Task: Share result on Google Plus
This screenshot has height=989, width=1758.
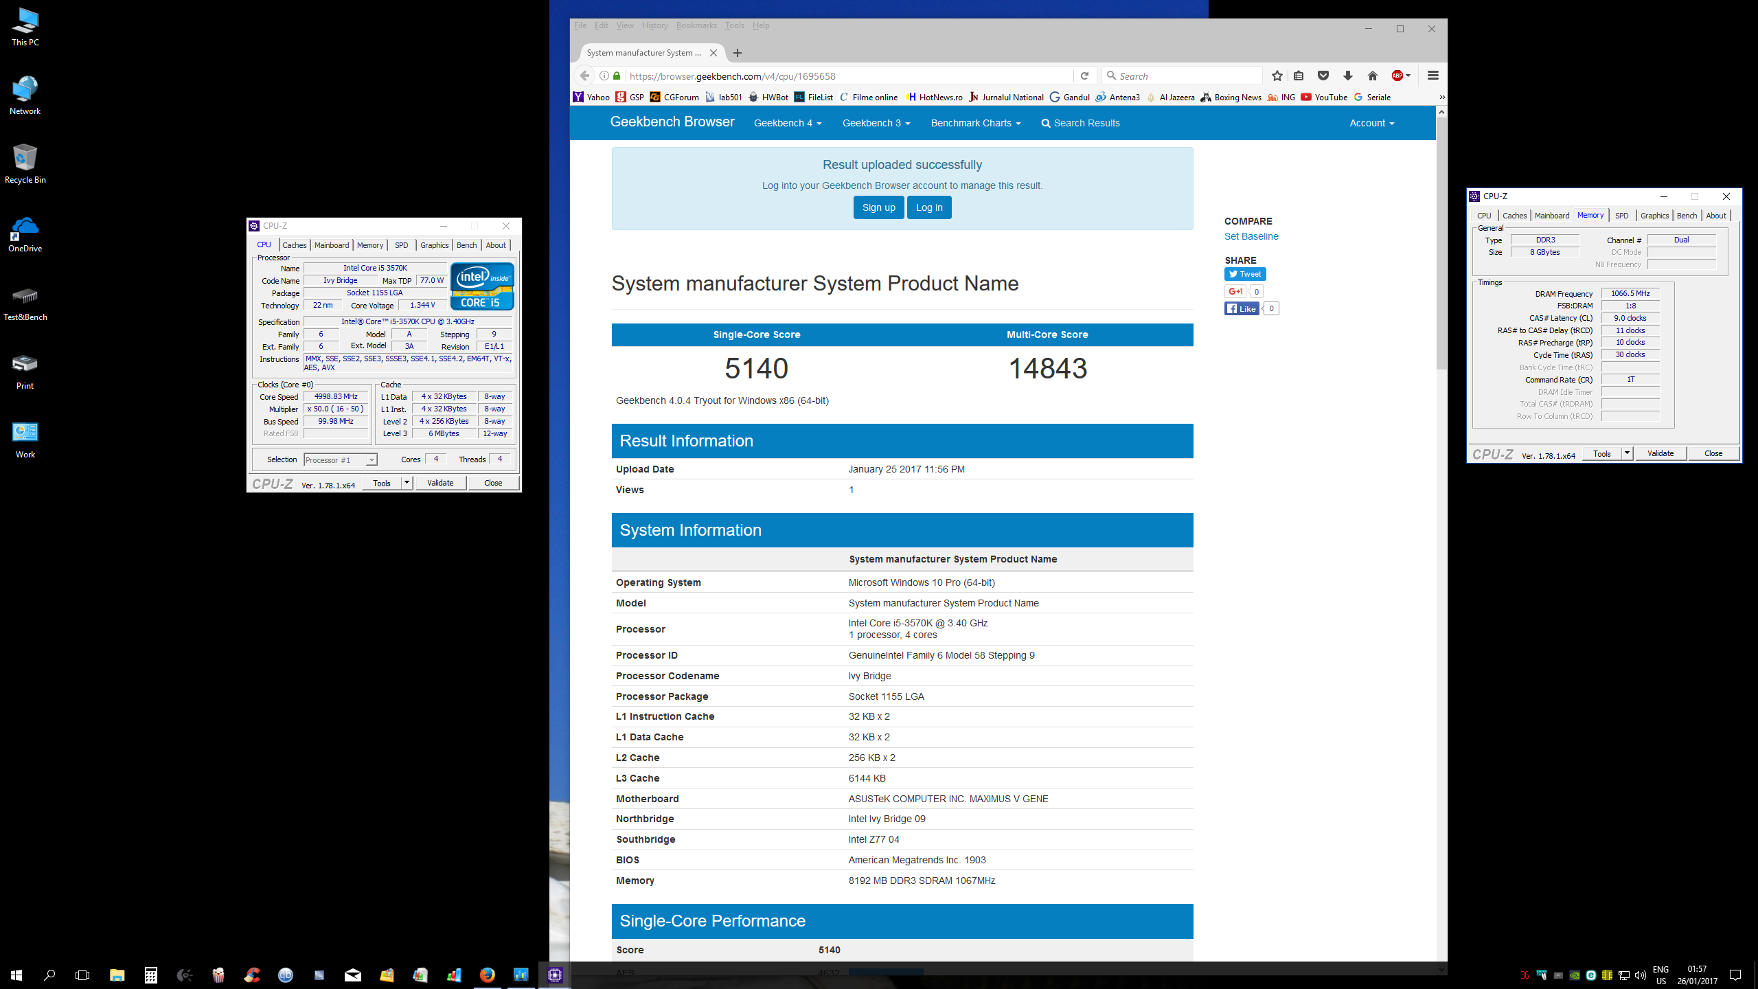Action: coord(1235,291)
